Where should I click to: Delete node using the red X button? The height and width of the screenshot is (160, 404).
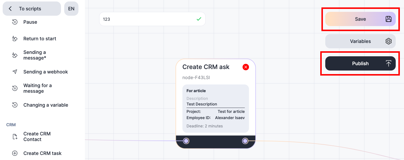(246, 67)
